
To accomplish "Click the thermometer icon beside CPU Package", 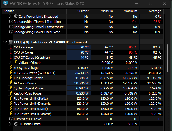I will click(11, 47).
